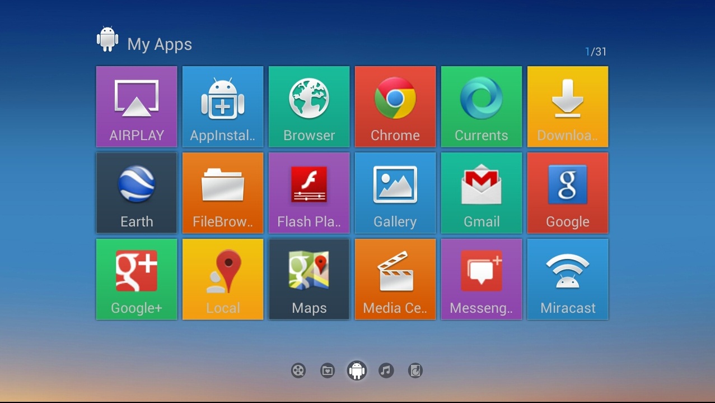
Task: Launch the AppInstaller app
Action: point(223,106)
